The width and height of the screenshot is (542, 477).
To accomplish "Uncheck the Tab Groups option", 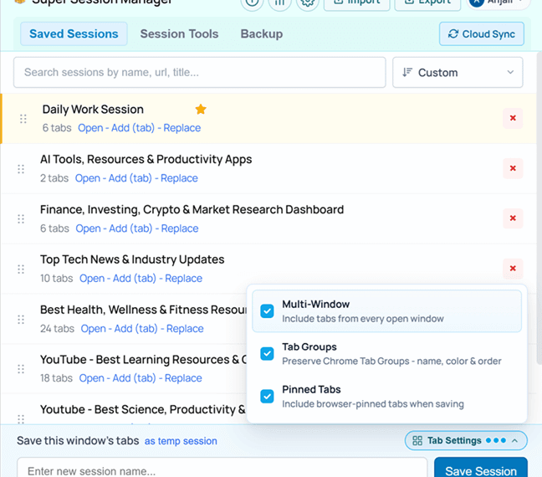I will pyautogui.click(x=267, y=353).
